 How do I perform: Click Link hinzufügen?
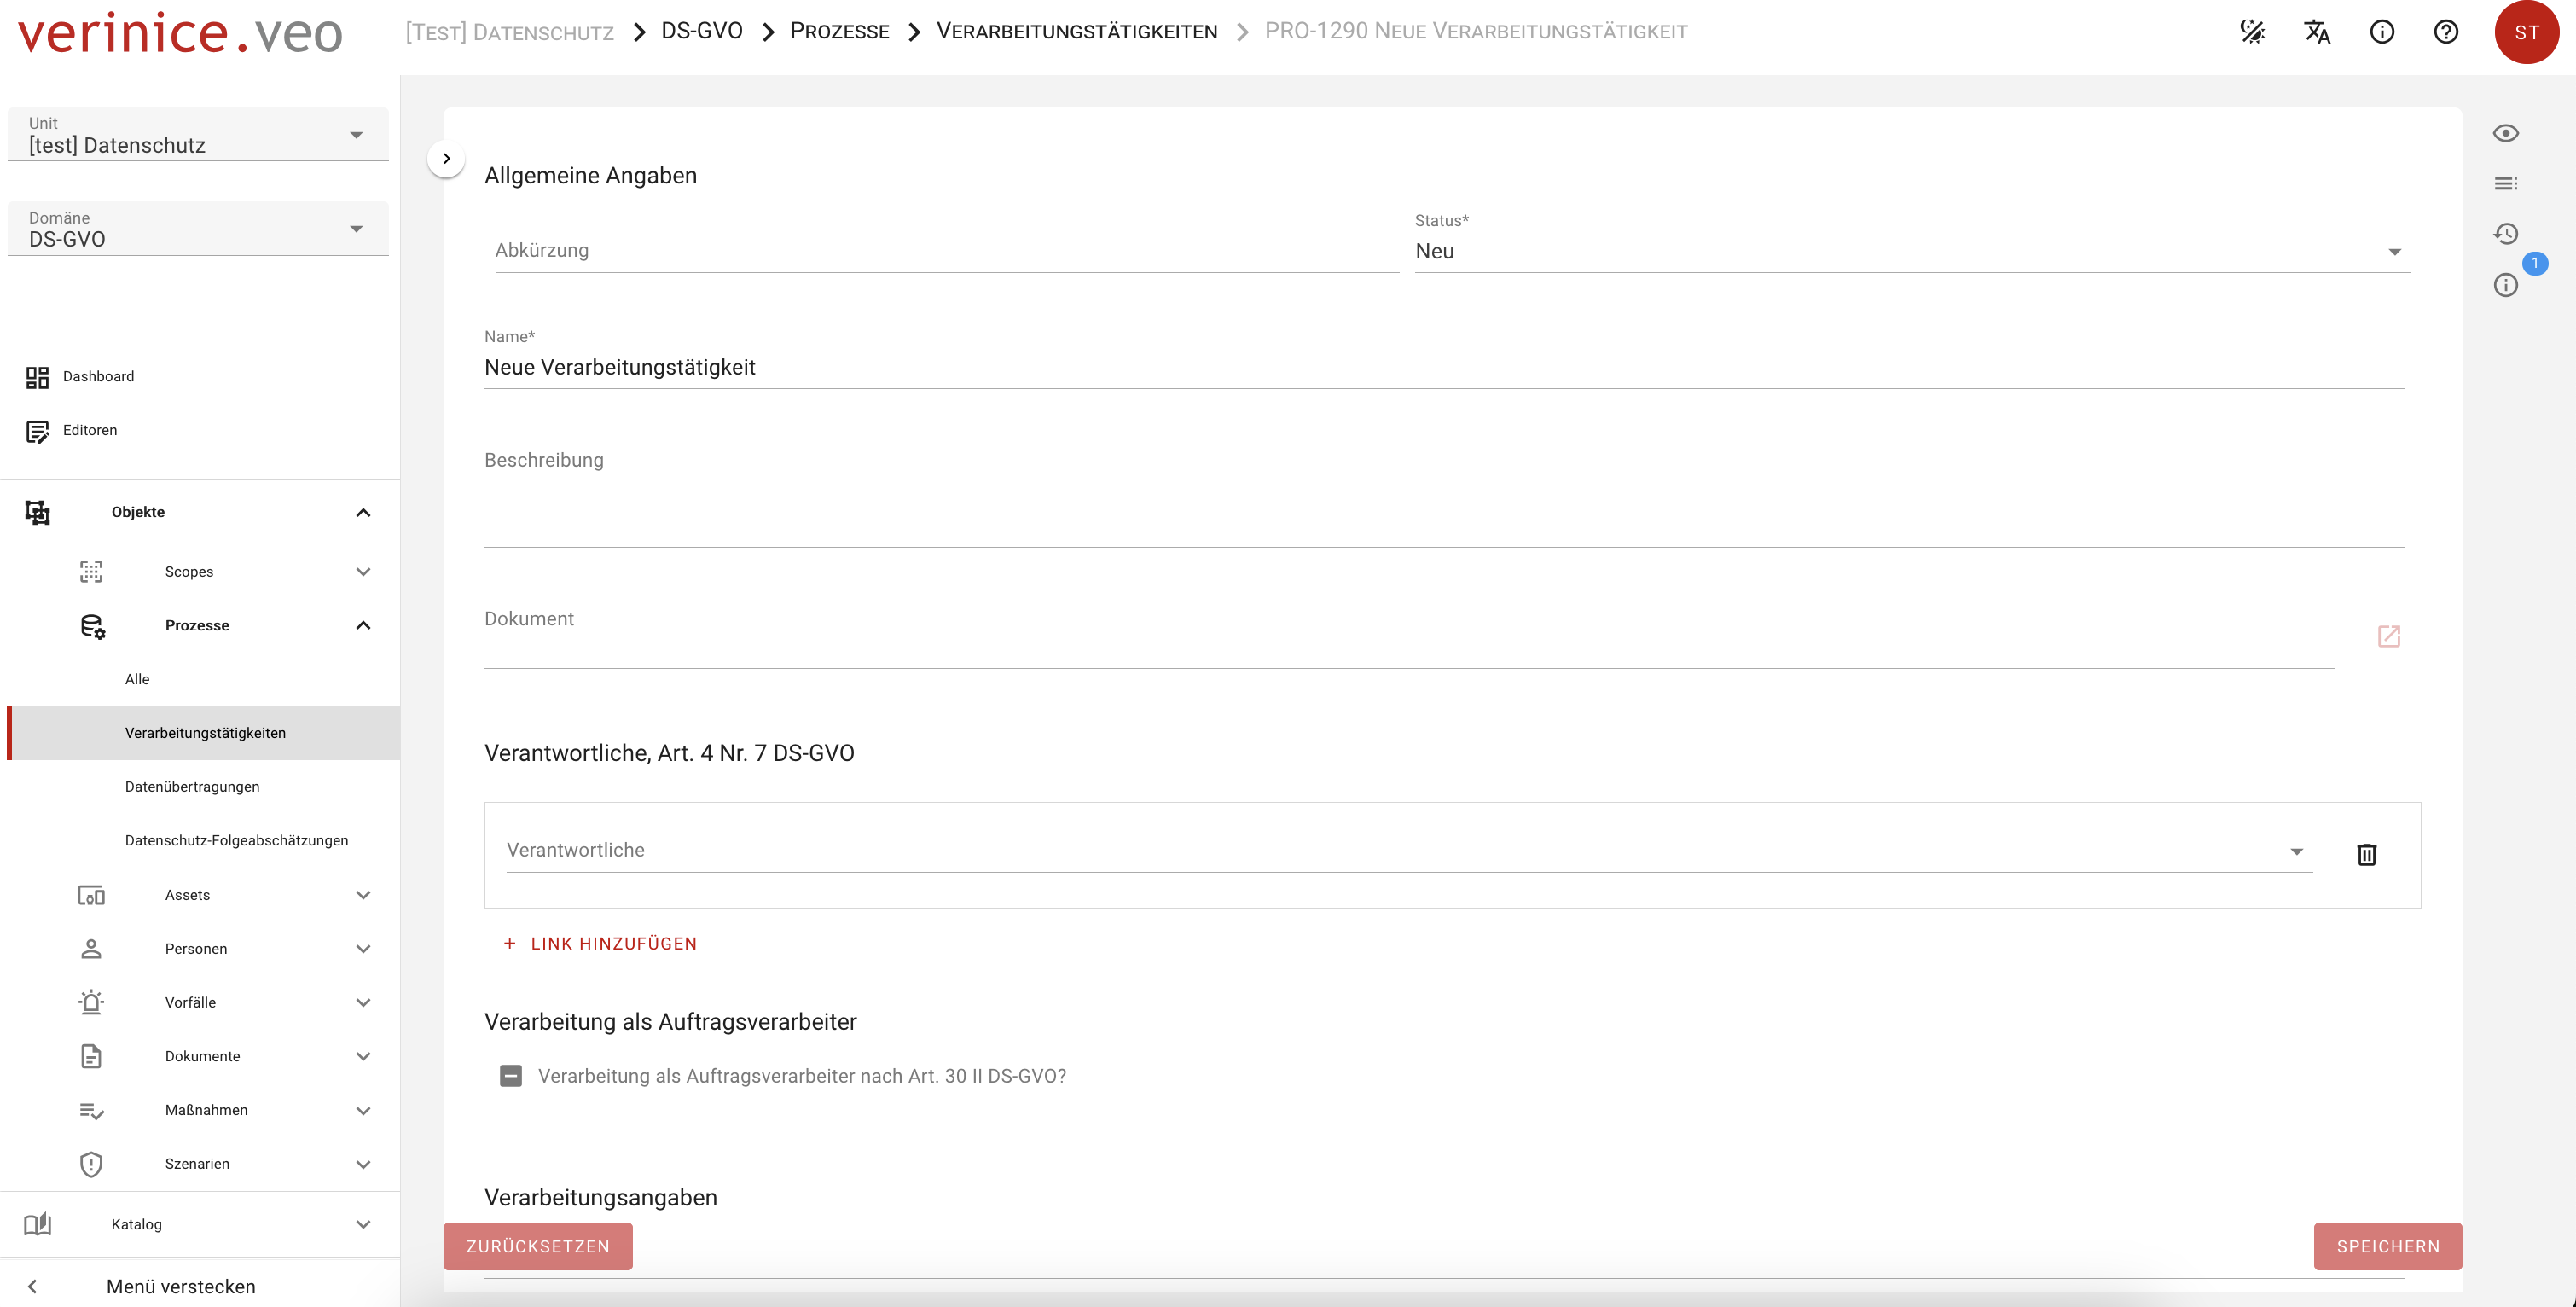point(600,944)
